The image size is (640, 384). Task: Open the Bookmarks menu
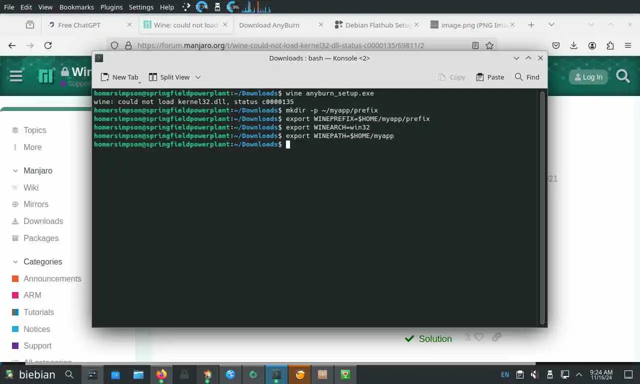76,7
